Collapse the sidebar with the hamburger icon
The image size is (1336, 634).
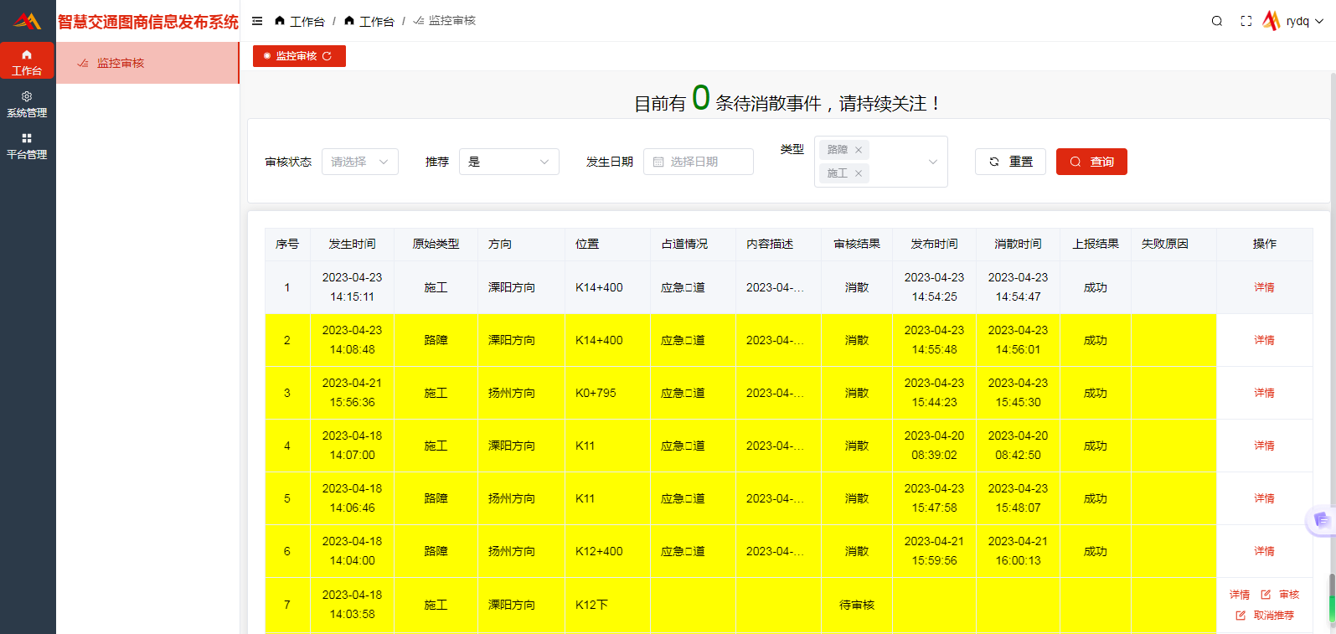257,21
